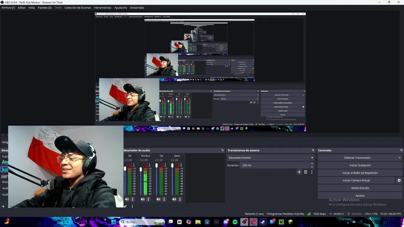Decrease transition duration with down arrow
The image size is (404, 227).
[312, 167]
